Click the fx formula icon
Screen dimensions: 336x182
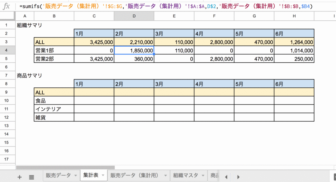(7, 6)
